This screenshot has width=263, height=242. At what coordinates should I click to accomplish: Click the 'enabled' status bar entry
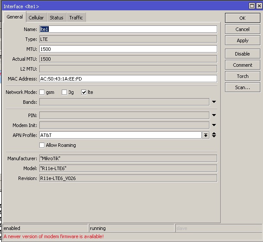[x=46, y=228]
